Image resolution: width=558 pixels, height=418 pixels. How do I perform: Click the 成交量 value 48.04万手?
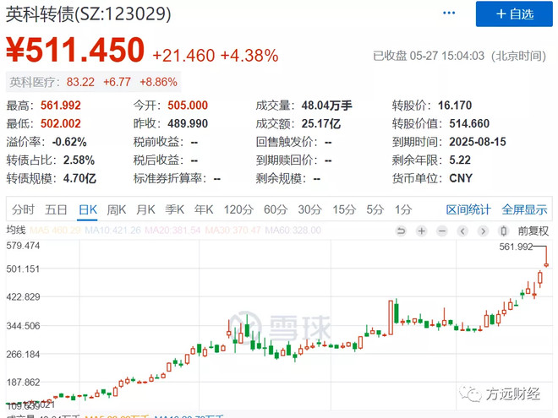point(326,106)
